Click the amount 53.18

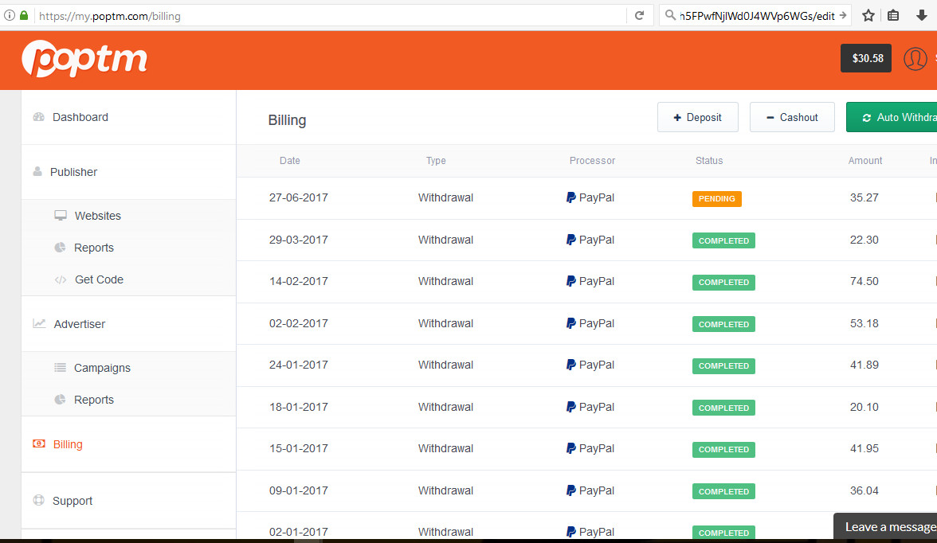click(864, 323)
